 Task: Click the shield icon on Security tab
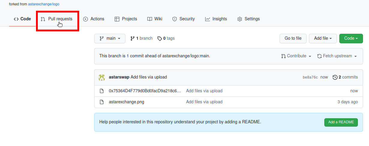click(175, 19)
